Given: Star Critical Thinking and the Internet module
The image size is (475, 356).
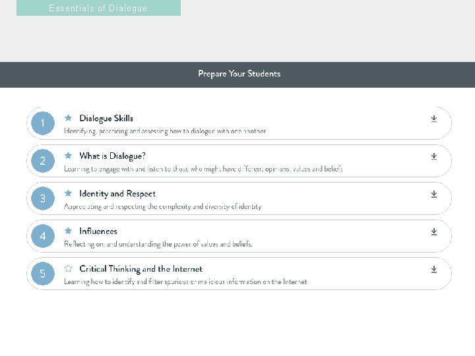Looking at the screenshot, I should [x=68, y=268].
